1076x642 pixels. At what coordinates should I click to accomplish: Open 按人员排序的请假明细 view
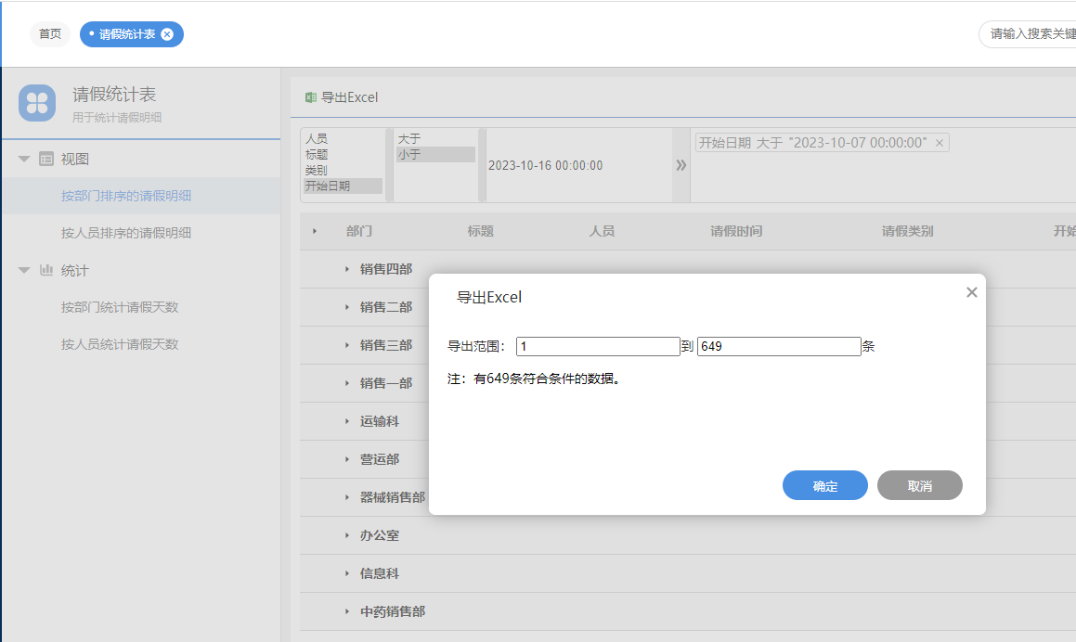tap(126, 233)
